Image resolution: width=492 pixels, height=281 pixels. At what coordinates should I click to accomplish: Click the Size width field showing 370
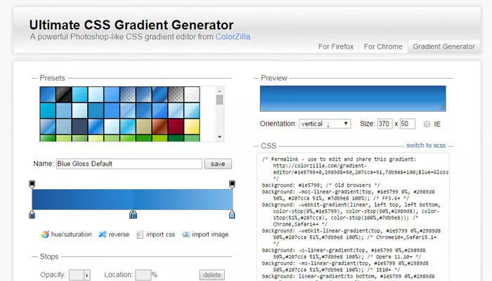[384, 124]
